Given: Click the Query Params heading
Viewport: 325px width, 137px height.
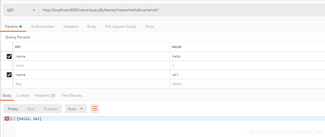Looking at the screenshot, I should click(x=18, y=37).
